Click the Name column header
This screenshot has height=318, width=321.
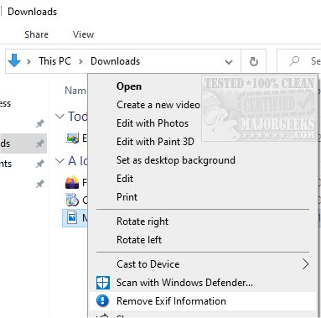75,91
